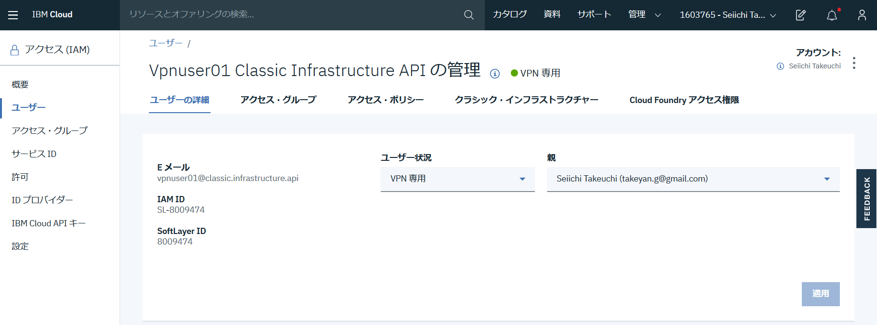
Task: Click the 適用 button
Action: point(821,294)
